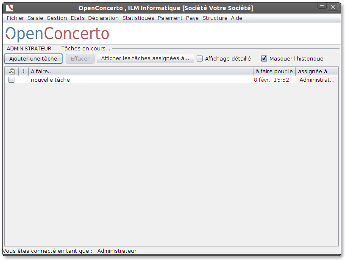Click the 'ADMINISTRATEUR' label
This screenshot has height=260, width=345.
pyautogui.click(x=29, y=49)
